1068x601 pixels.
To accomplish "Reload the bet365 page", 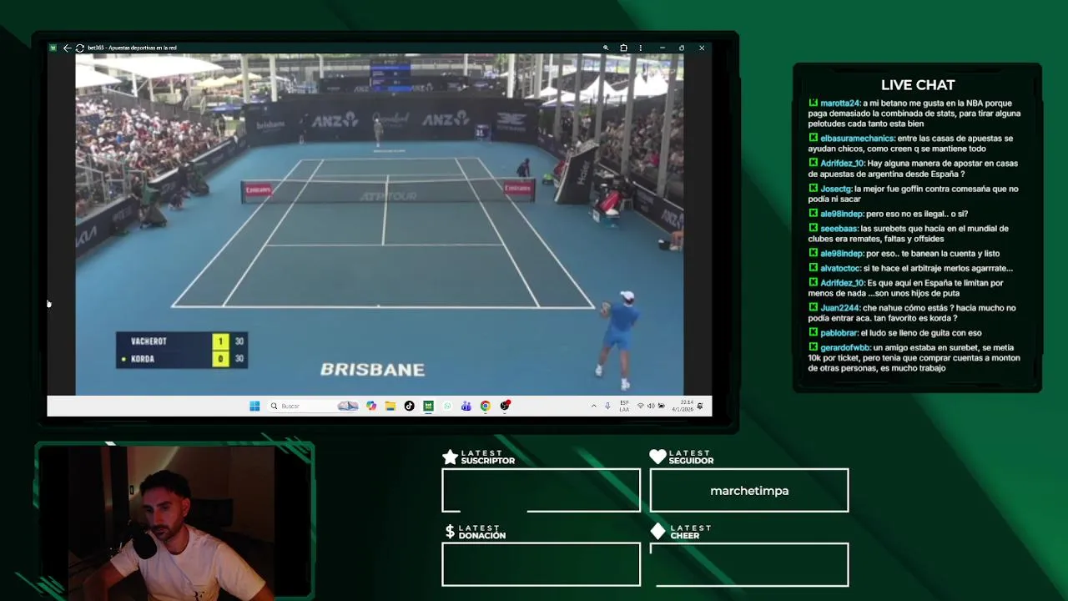I will tap(79, 48).
